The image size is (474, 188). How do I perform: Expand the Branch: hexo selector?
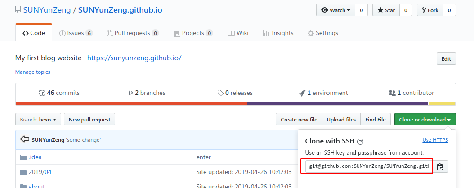click(38, 120)
